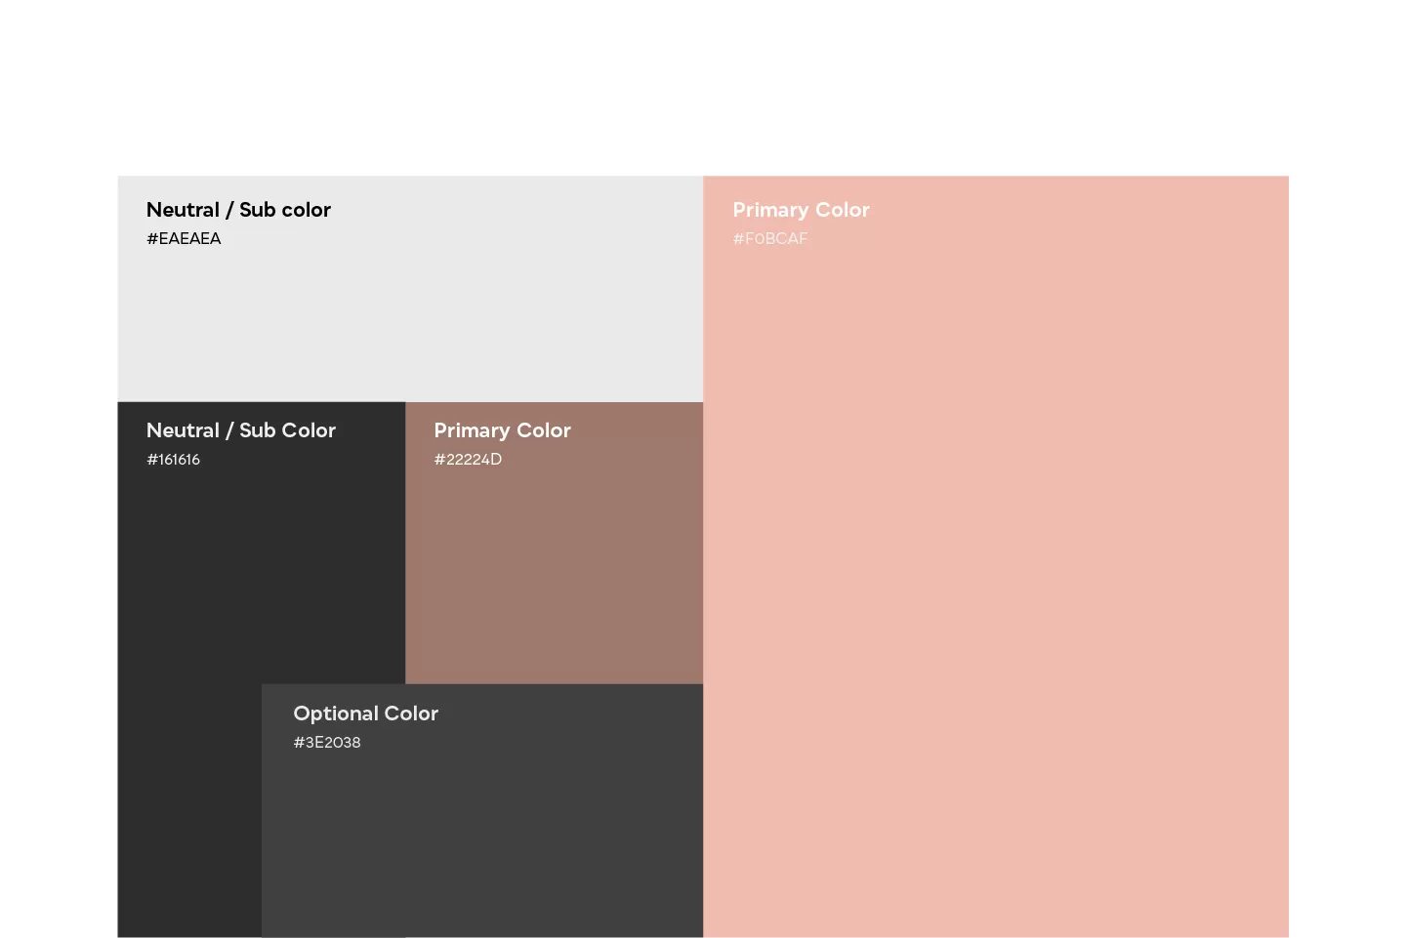The width and height of the screenshot is (1407, 938).
Task: Select the #F0BCAF hex code label
Action: (x=770, y=238)
